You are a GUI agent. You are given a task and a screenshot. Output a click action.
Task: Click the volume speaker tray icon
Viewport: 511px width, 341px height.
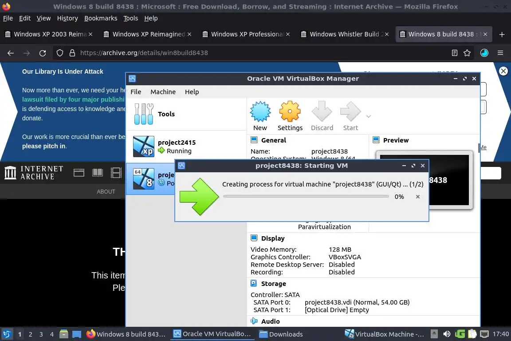click(x=447, y=334)
